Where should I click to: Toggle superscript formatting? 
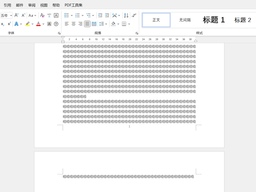[9, 24]
